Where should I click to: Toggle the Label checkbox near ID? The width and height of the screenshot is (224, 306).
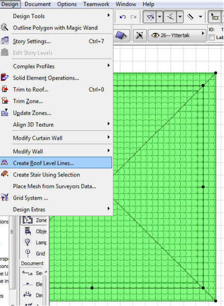pyautogui.click(x=212, y=37)
